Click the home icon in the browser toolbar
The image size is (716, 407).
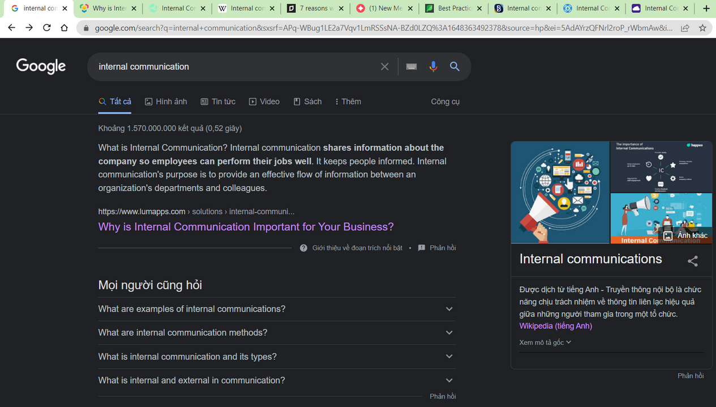click(x=64, y=27)
